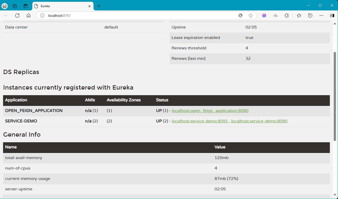Go to the home page icon

tap(29, 16)
